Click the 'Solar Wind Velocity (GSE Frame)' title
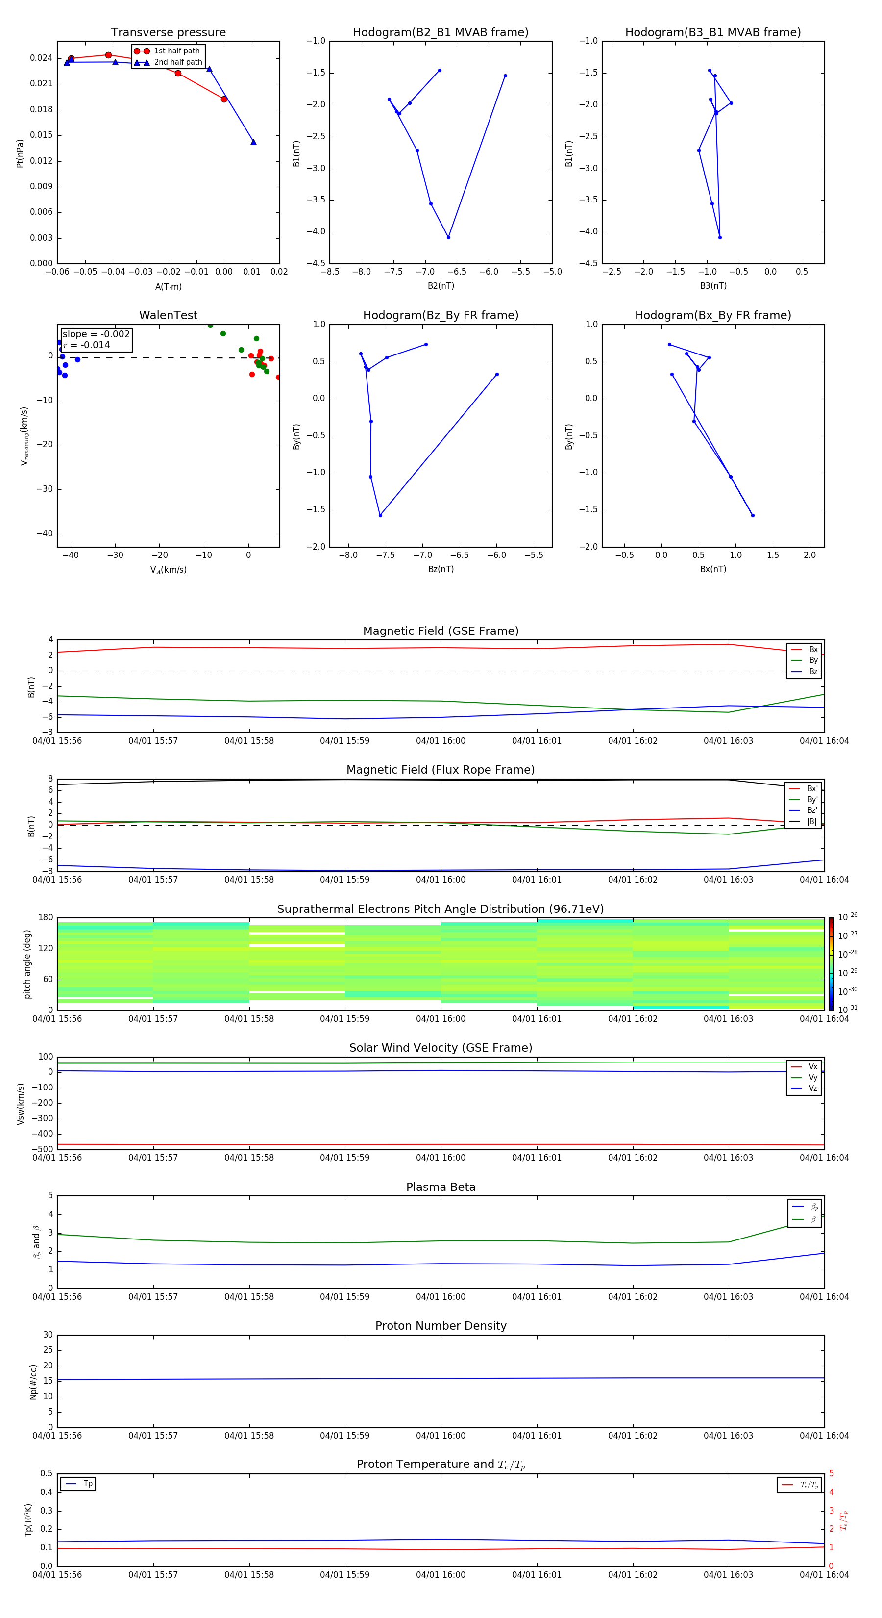Screen dimensions: 882x1618 [x=441, y=1048]
